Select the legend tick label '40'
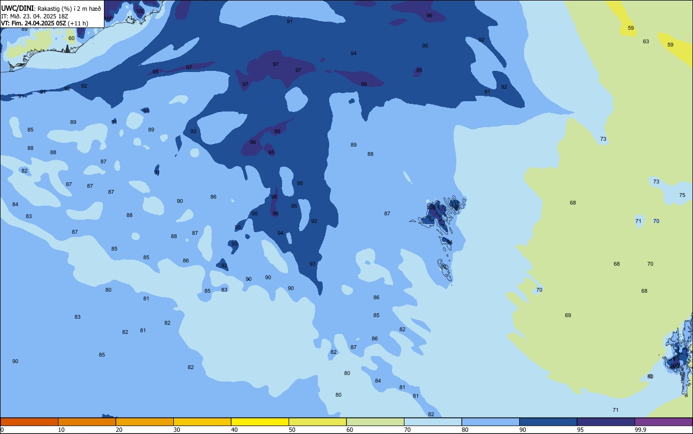 234,430
